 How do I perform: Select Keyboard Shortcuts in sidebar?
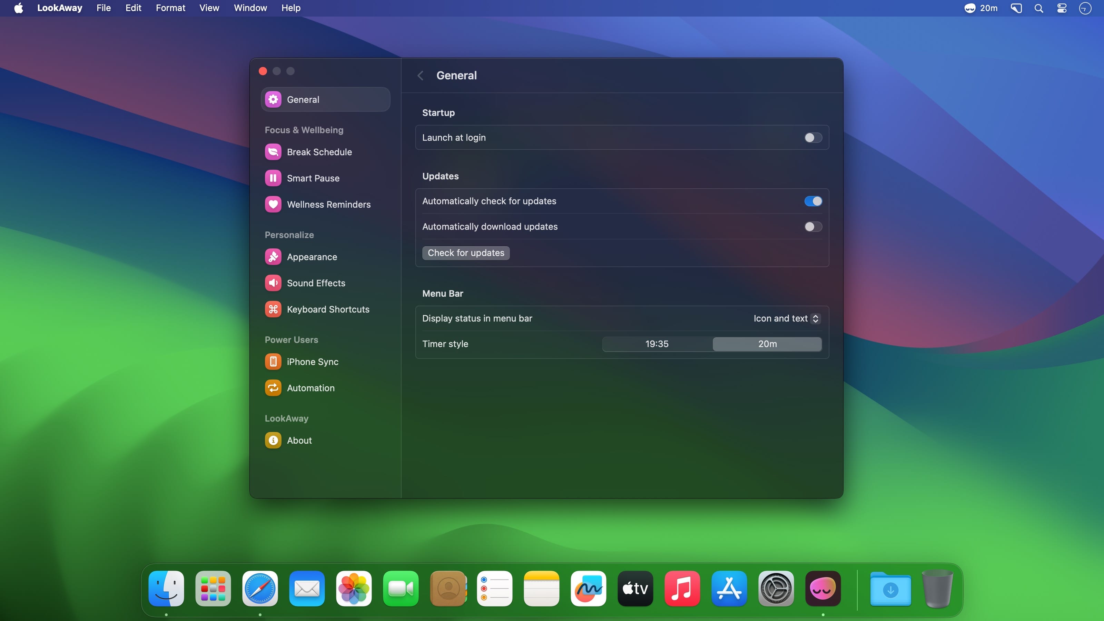(327, 309)
